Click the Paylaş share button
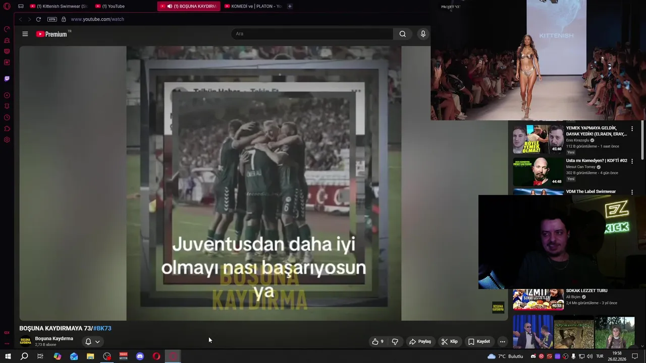This screenshot has width=646, height=363. (x=420, y=341)
